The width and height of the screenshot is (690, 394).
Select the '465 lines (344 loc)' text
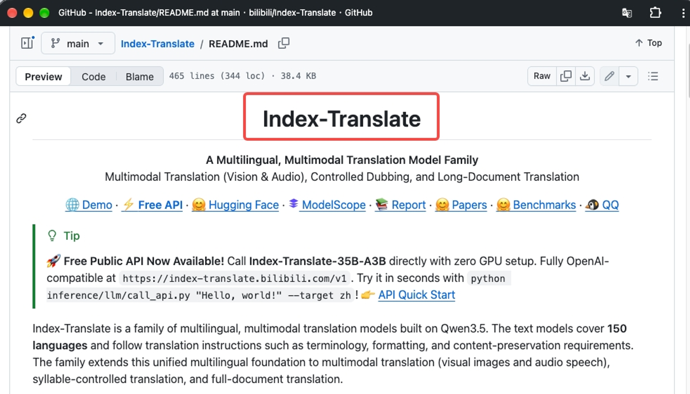coord(217,76)
